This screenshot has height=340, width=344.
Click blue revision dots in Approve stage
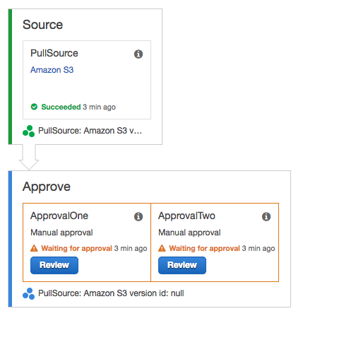click(29, 293)
